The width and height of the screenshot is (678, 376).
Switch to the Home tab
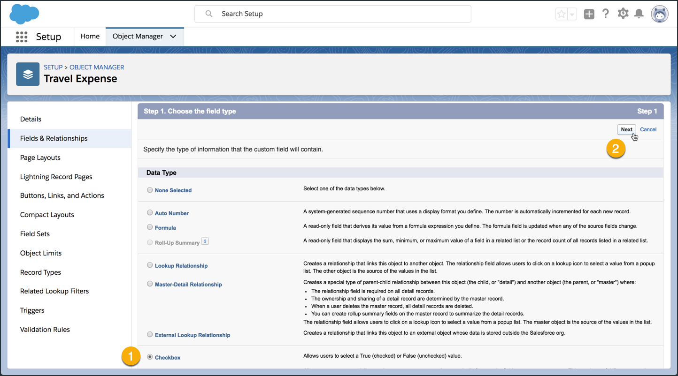[x=90, y=37]
